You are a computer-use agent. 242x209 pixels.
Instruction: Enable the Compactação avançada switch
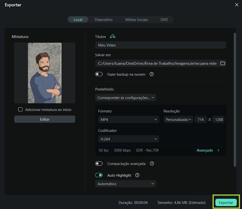click(x=99, y=163)
